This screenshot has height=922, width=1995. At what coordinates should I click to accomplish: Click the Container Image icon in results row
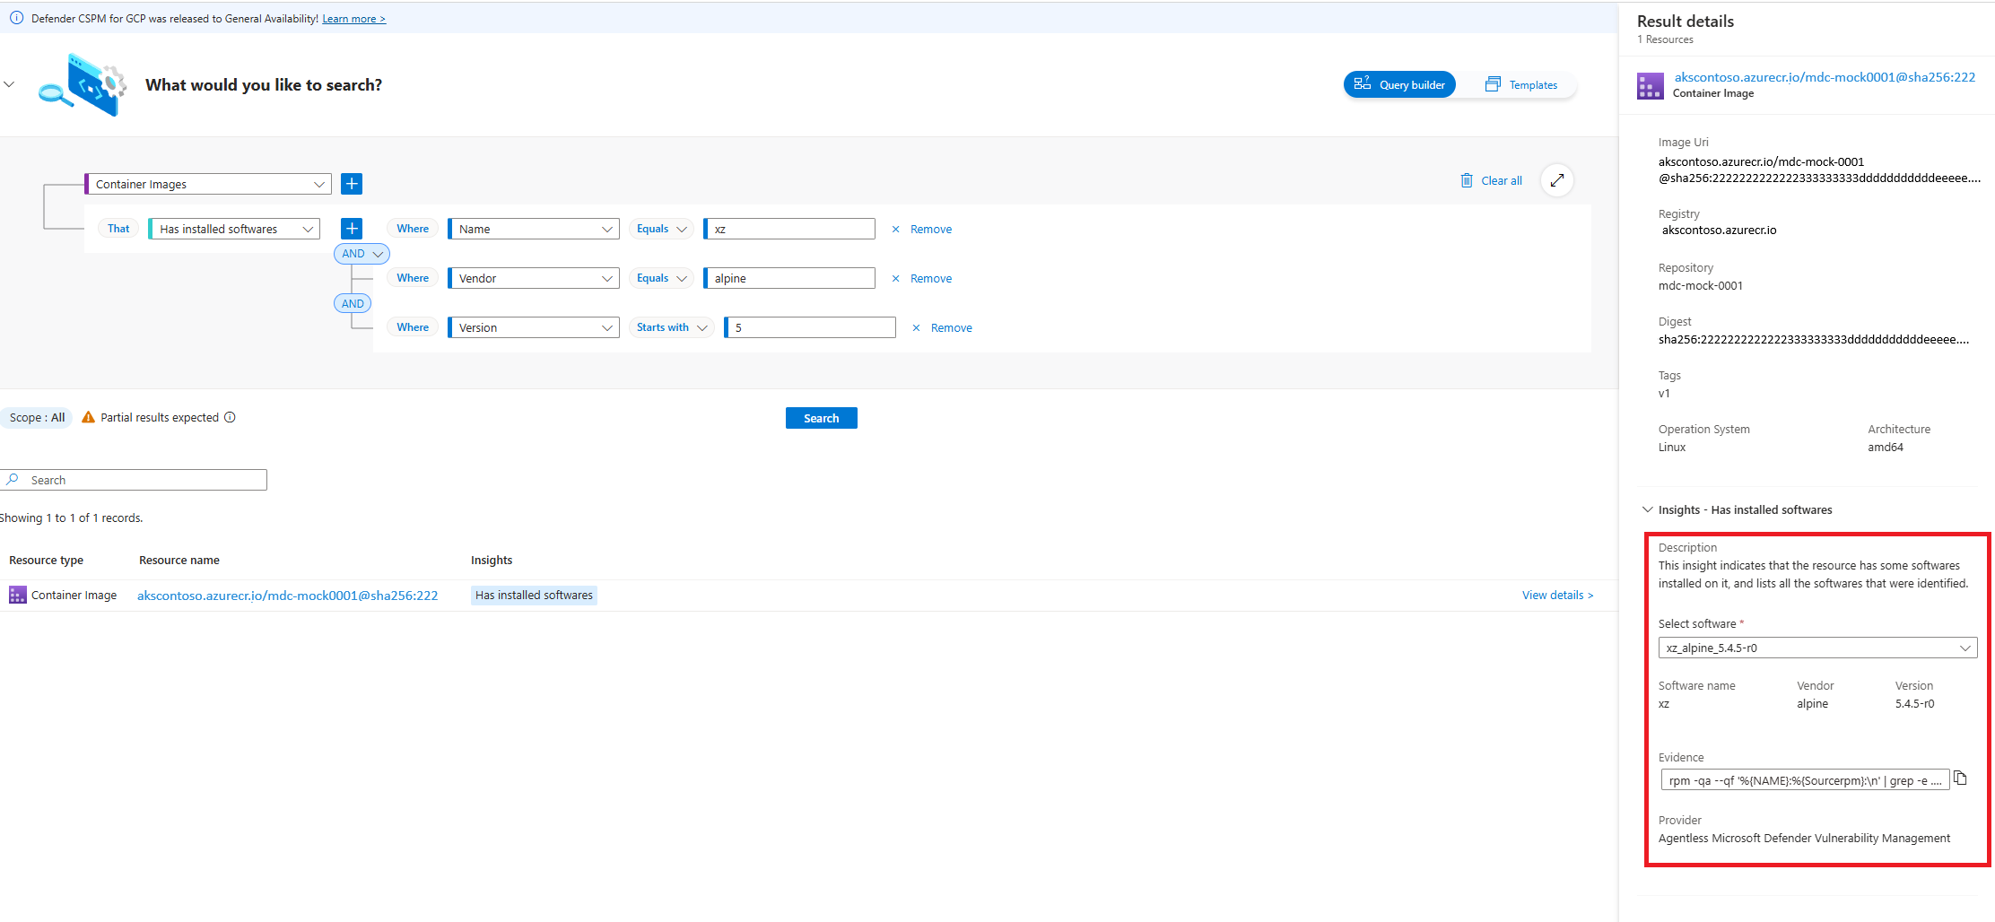(x=17, y=595)
